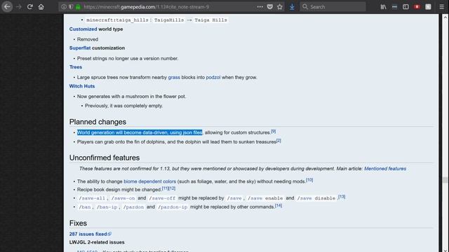Open the Customized world type link
449x252 pixels.
[x=83, y=29]
